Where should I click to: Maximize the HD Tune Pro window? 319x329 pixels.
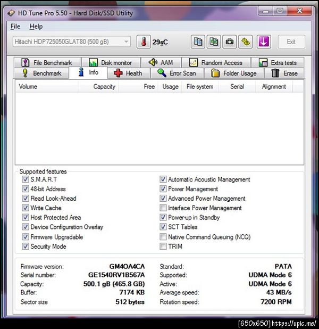click(x=280, y=11)
